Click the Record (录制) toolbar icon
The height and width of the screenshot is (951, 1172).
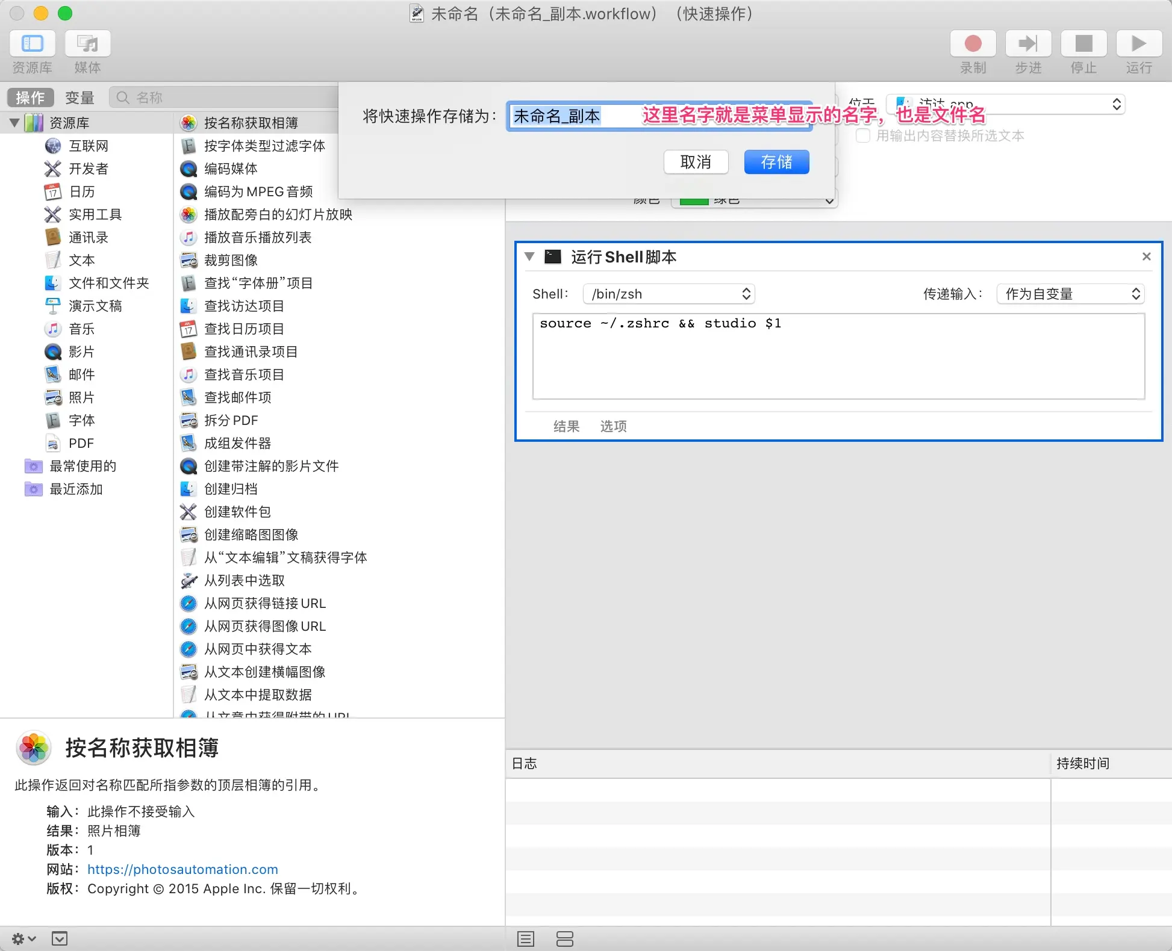click(973, 44)
